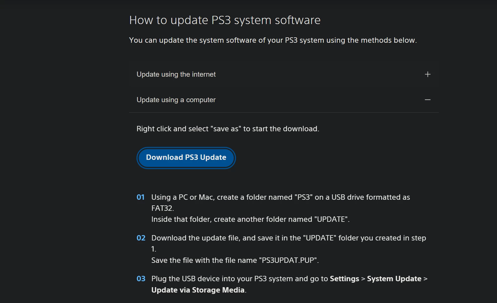Click the "Plug the USB device" instruction text
This screenshot has height=303, width=497.
pos(239,279)
